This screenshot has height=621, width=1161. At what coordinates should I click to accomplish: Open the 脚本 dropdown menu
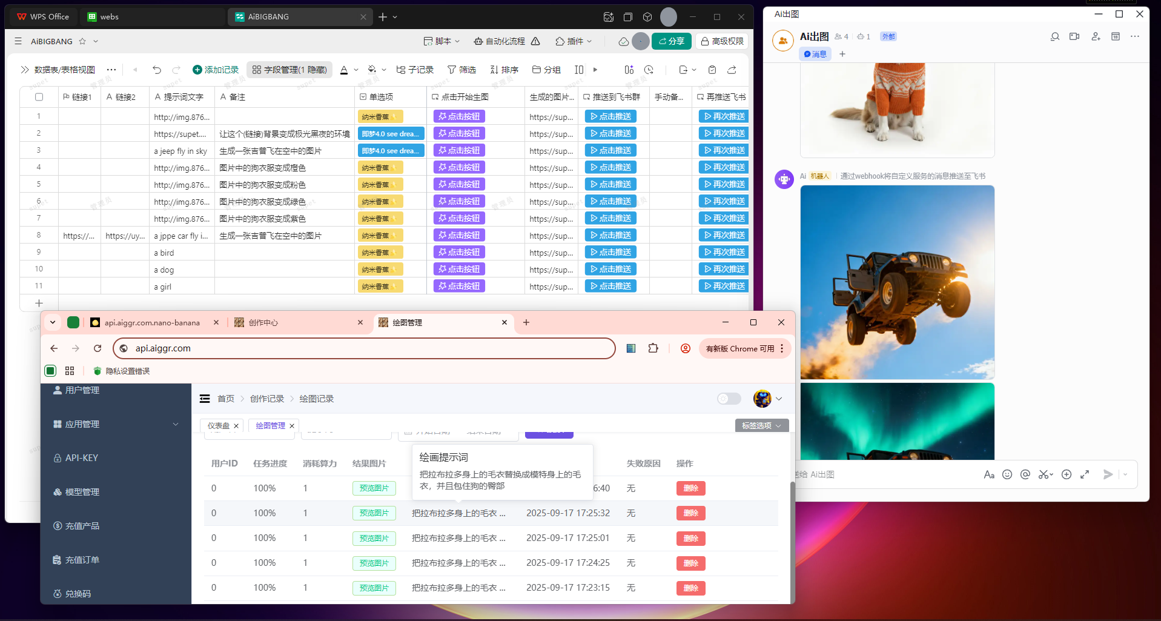pyautogui.click(x=442, y=41)
